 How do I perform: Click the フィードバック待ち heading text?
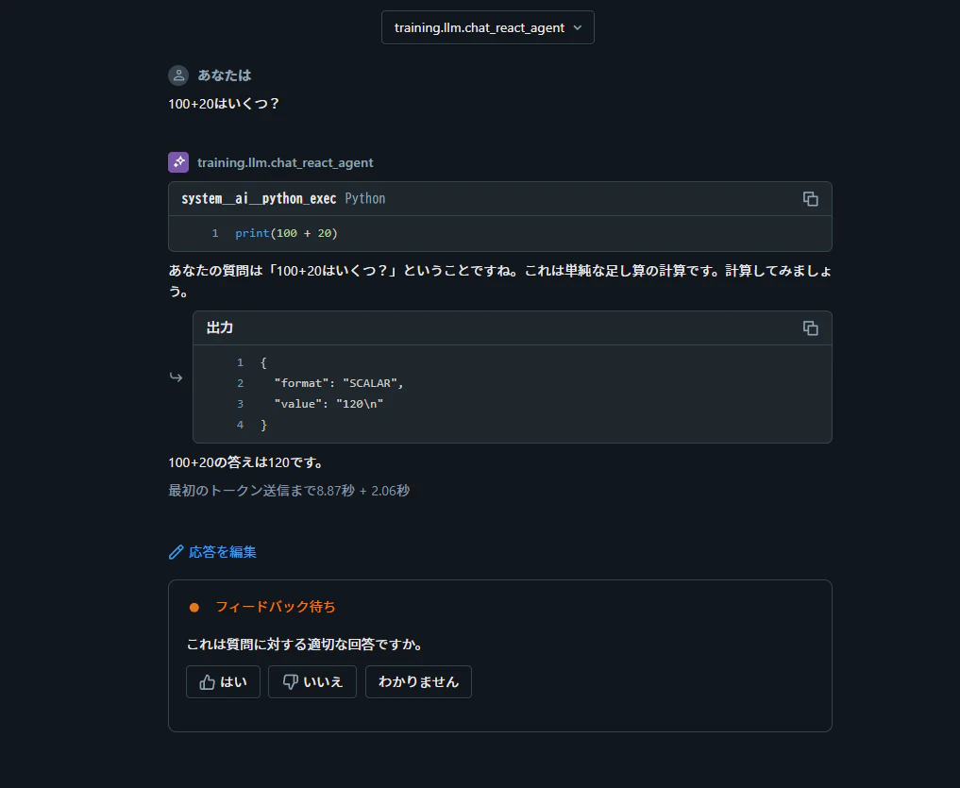pyautogui.click(x=275, y=607)
